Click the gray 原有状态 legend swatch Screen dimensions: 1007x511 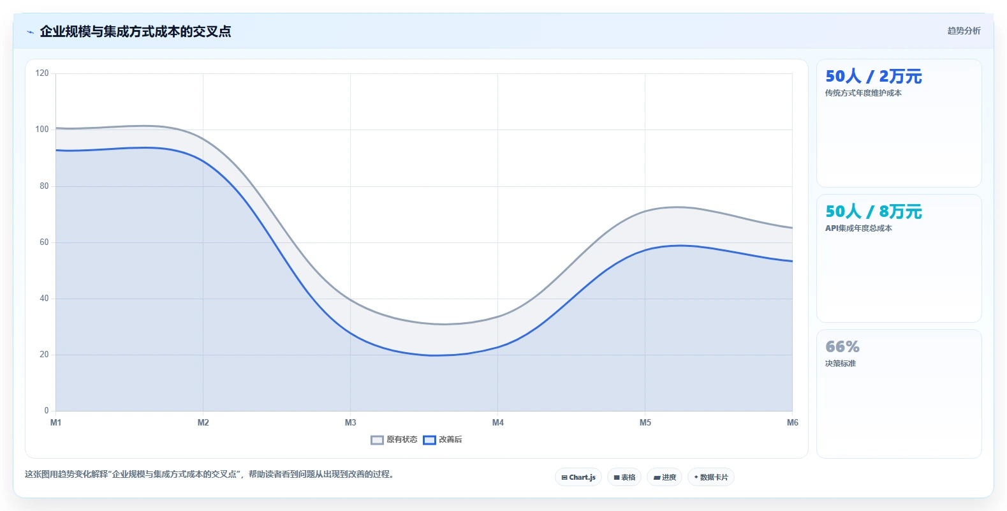[x=377, y=440]
